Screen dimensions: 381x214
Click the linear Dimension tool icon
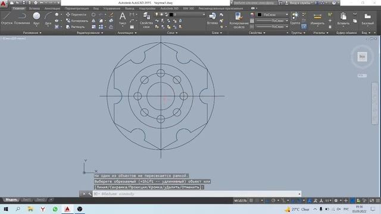[132, 14]
